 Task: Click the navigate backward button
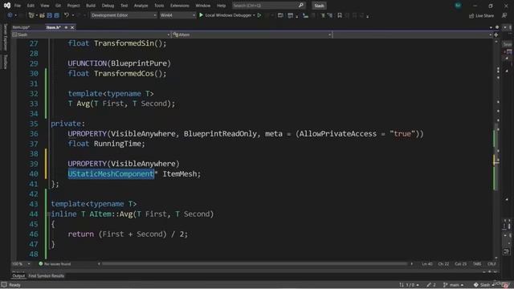(x=10, y=15)
